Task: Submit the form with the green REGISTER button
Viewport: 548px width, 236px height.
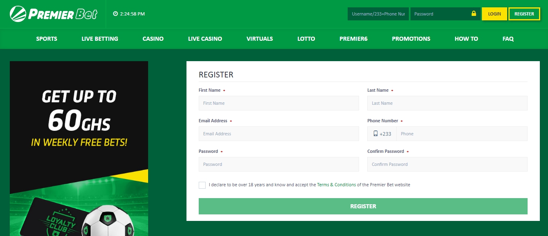Action: (x=363, y=206)
